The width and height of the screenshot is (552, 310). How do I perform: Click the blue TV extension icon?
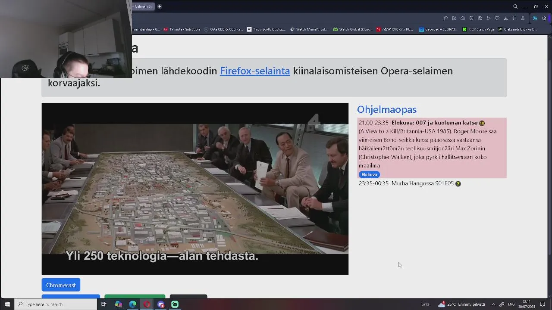click(x=535, y=18)
